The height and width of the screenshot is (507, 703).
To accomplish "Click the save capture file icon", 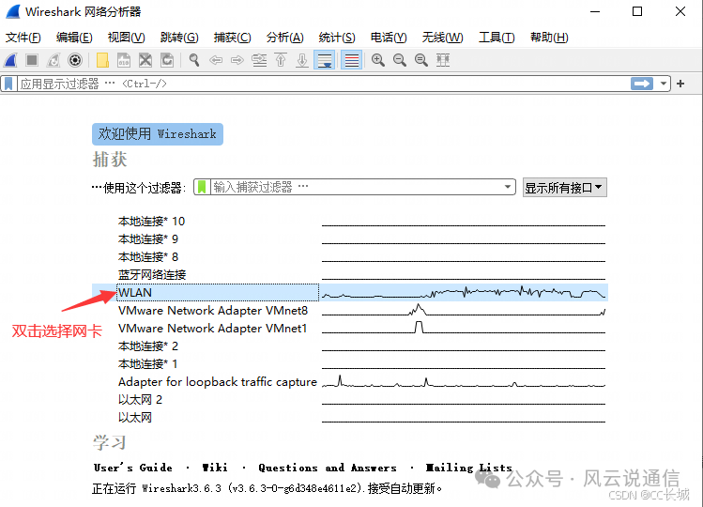I will 124,60.
